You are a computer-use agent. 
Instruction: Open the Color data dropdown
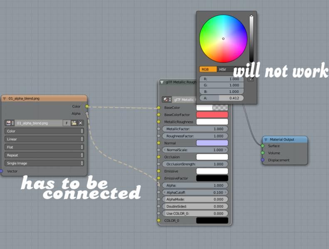(x=44, y=131)
